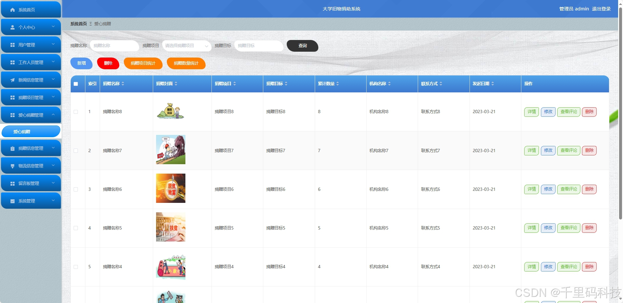Check the row checkbox for 捐赠名称8

76,112
